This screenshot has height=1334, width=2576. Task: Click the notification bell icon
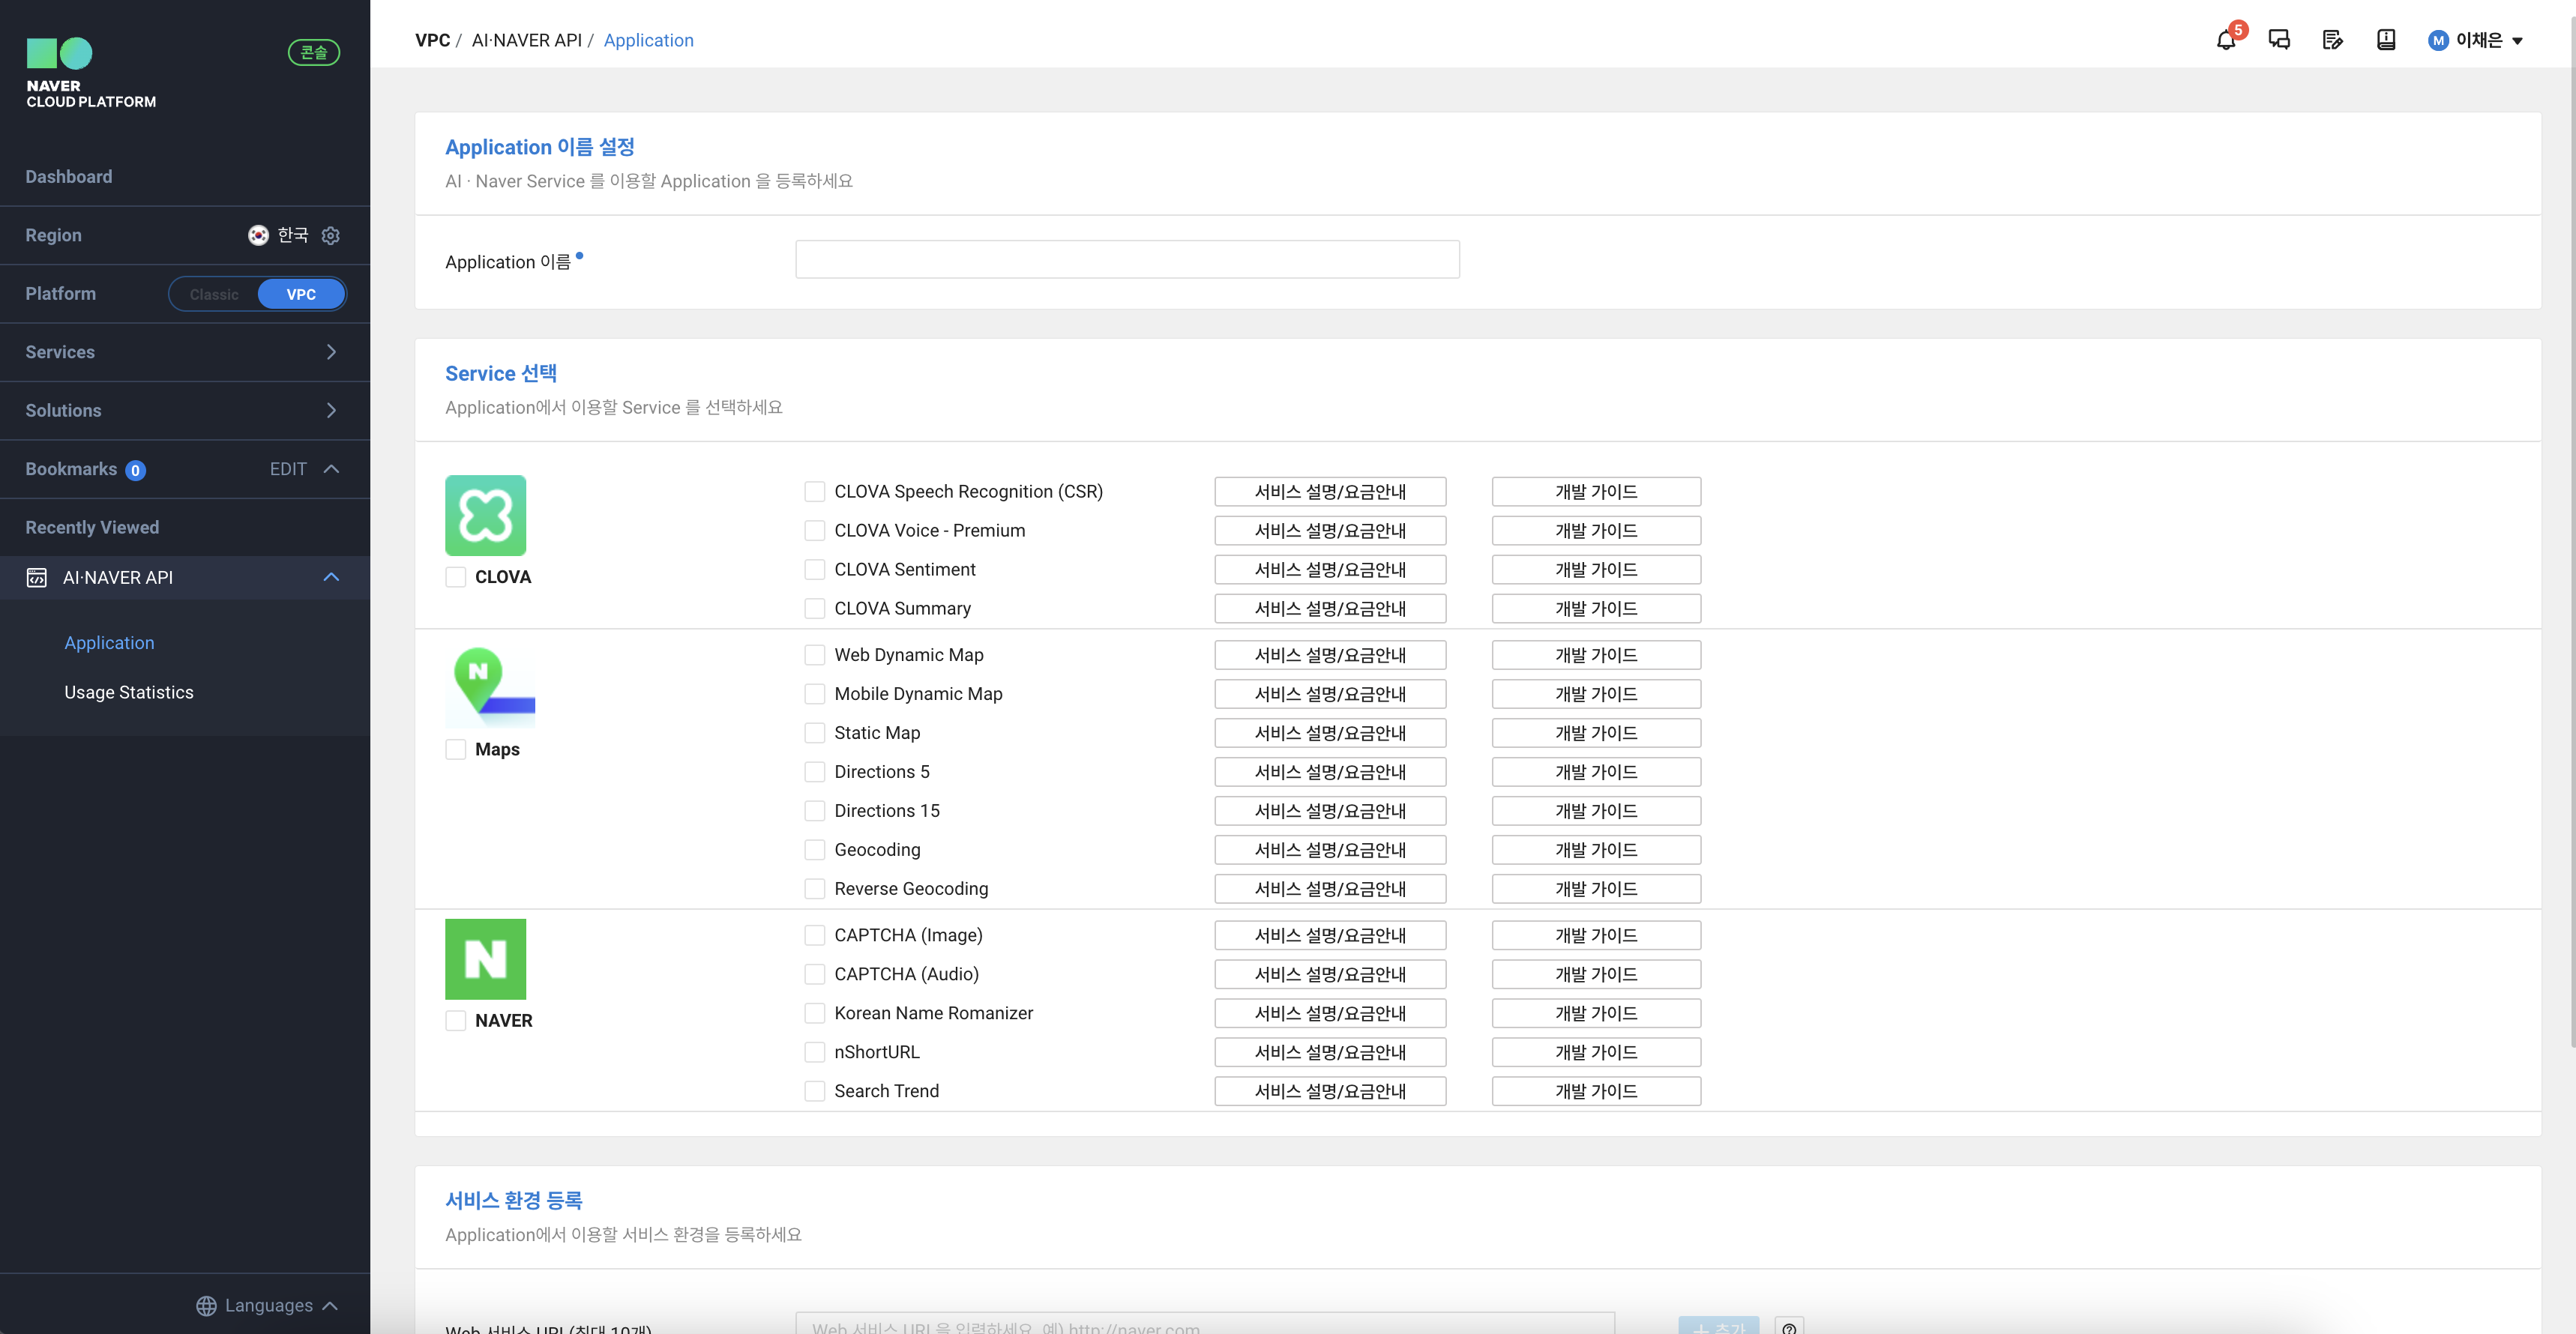pos(2226,41)
